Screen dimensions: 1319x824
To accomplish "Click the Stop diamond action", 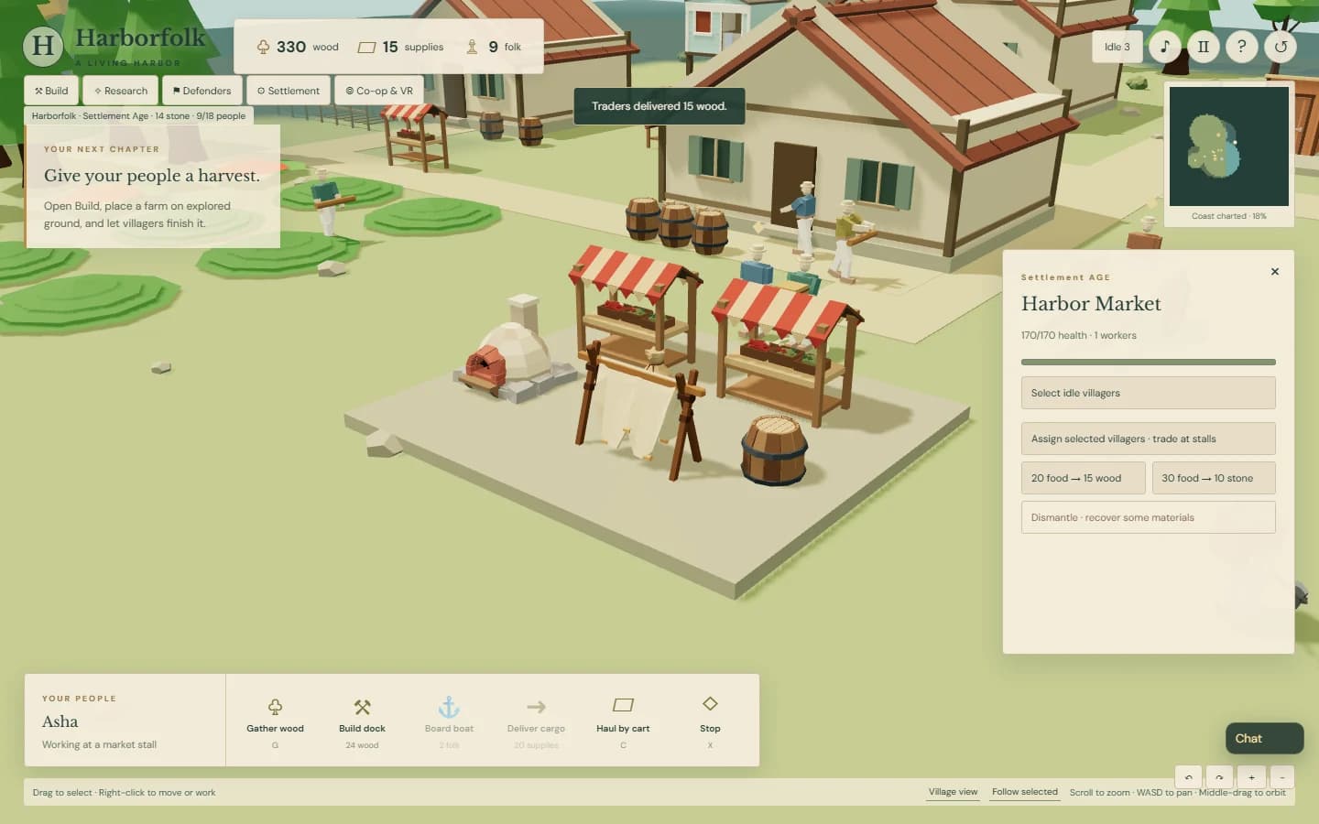I will (710, 721).
